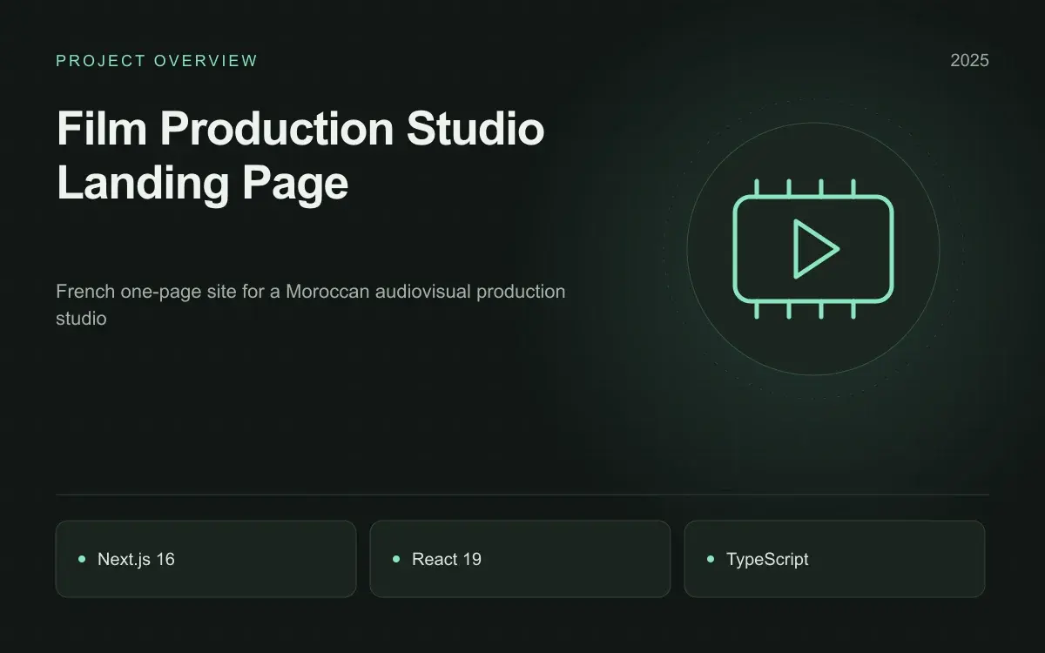The image size is (1045, 653).
Task: Click the Project Overview label
Action: pos(157,61)
